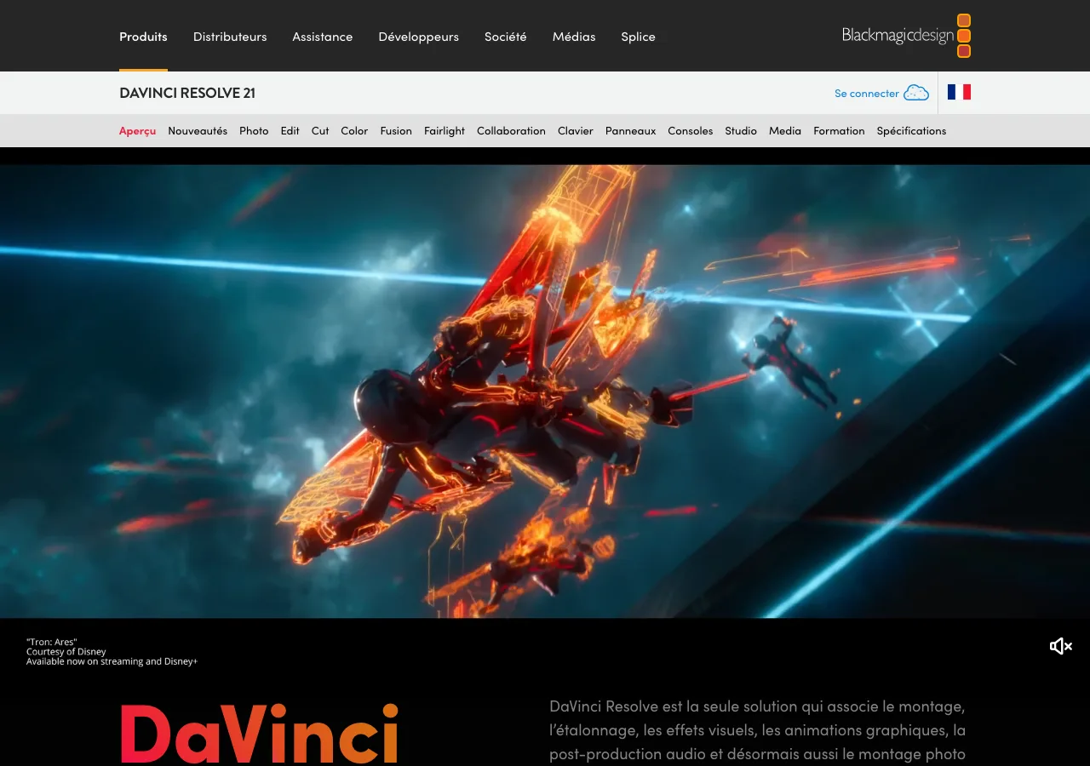Unmute the video with the speaker icon
Screen dimensions: 1090x766
1060,646
